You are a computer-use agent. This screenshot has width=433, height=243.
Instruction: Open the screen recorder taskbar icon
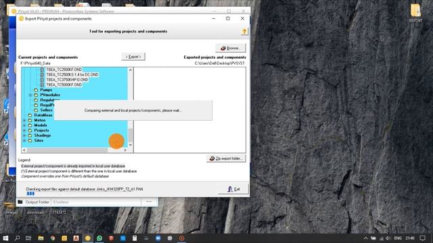[181, 238]
